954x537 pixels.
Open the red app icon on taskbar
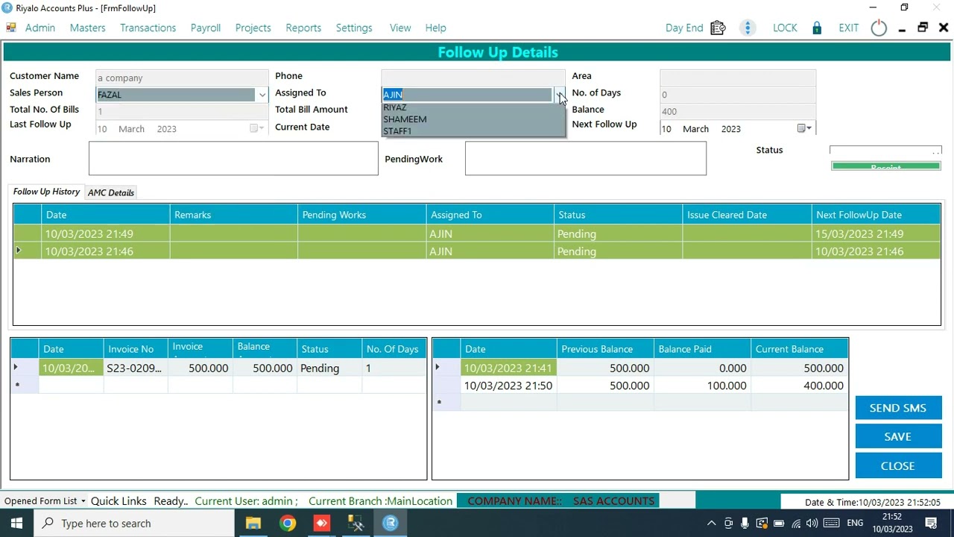322,524
